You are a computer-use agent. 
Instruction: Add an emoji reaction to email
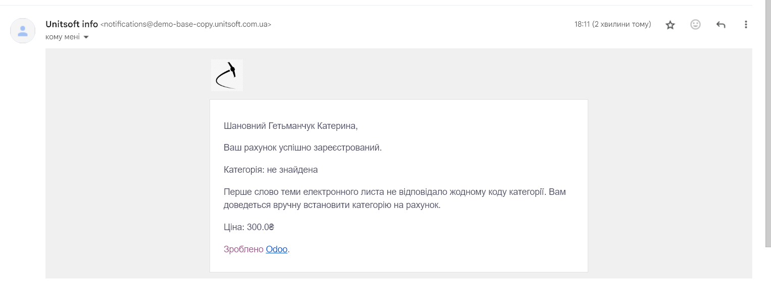[x=695, y=24]
